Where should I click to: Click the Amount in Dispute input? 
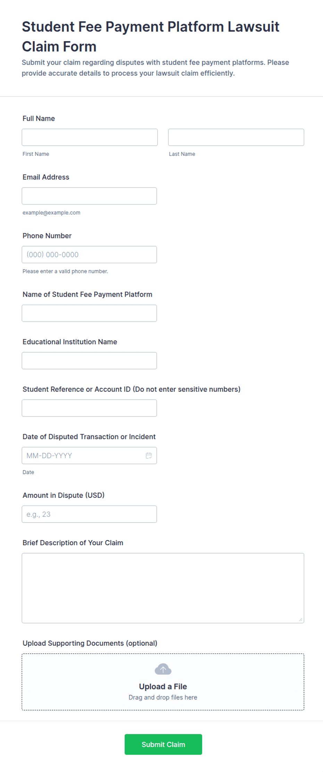pos(89,514)
